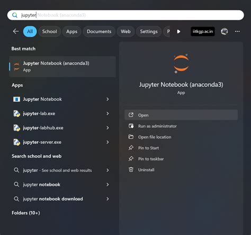Click the jupyter-server.exe python icon
The image size is (251, 235).
tap(16, 142)
